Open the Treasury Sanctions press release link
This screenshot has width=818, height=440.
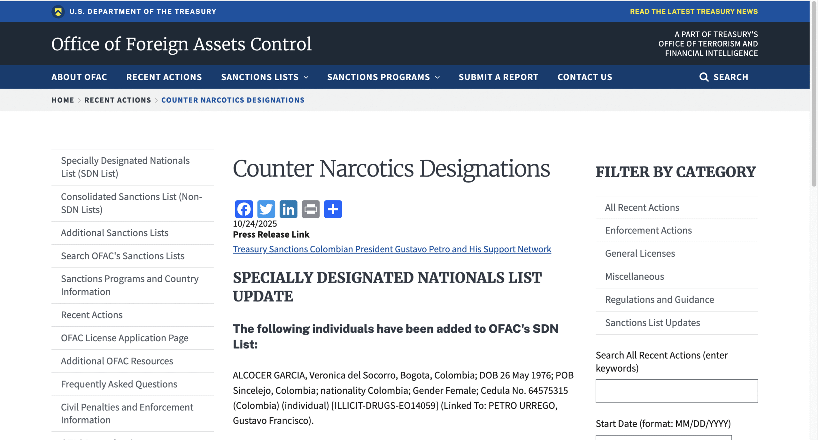tap(391, 249)
